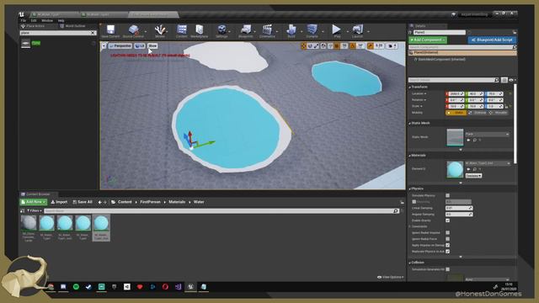The width and height of the screenshot is (539, 303).
Task: Set Mobility to Static
Action: coord(456,113)
